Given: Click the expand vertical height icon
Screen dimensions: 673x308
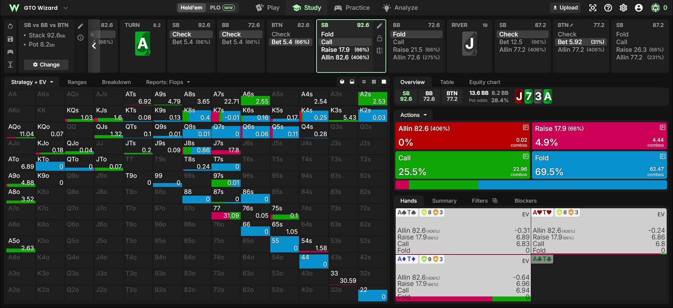Looking at the screenshot, I should click(11, 64).
